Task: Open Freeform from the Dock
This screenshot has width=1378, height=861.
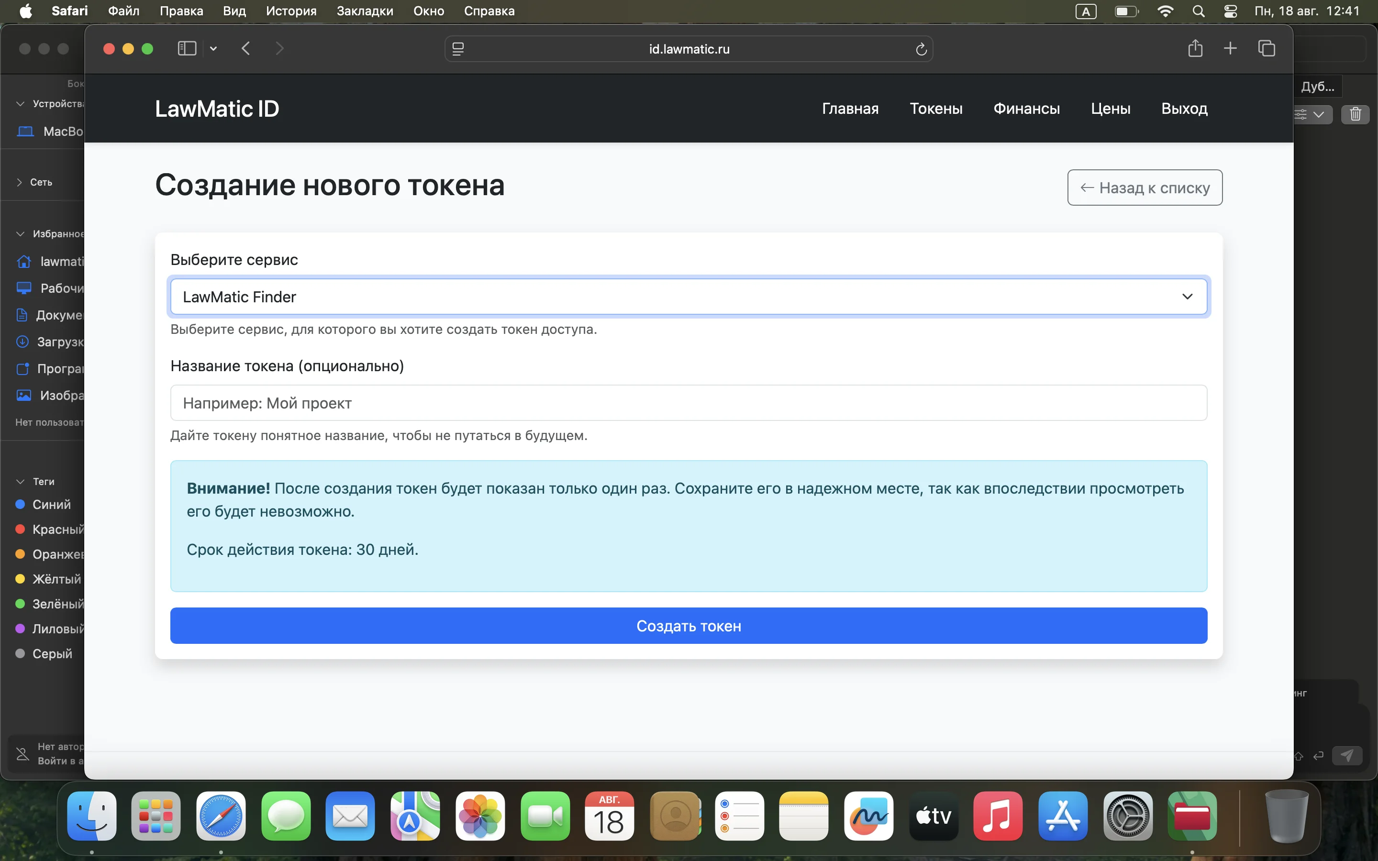Action: tap(868, 816)
